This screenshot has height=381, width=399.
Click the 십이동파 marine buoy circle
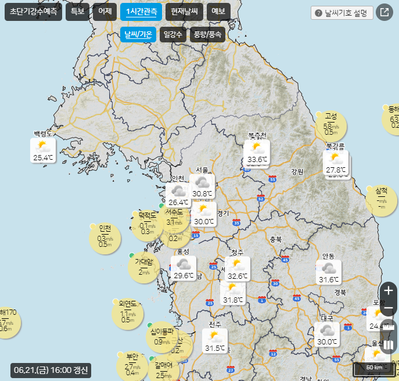[162, 338]
